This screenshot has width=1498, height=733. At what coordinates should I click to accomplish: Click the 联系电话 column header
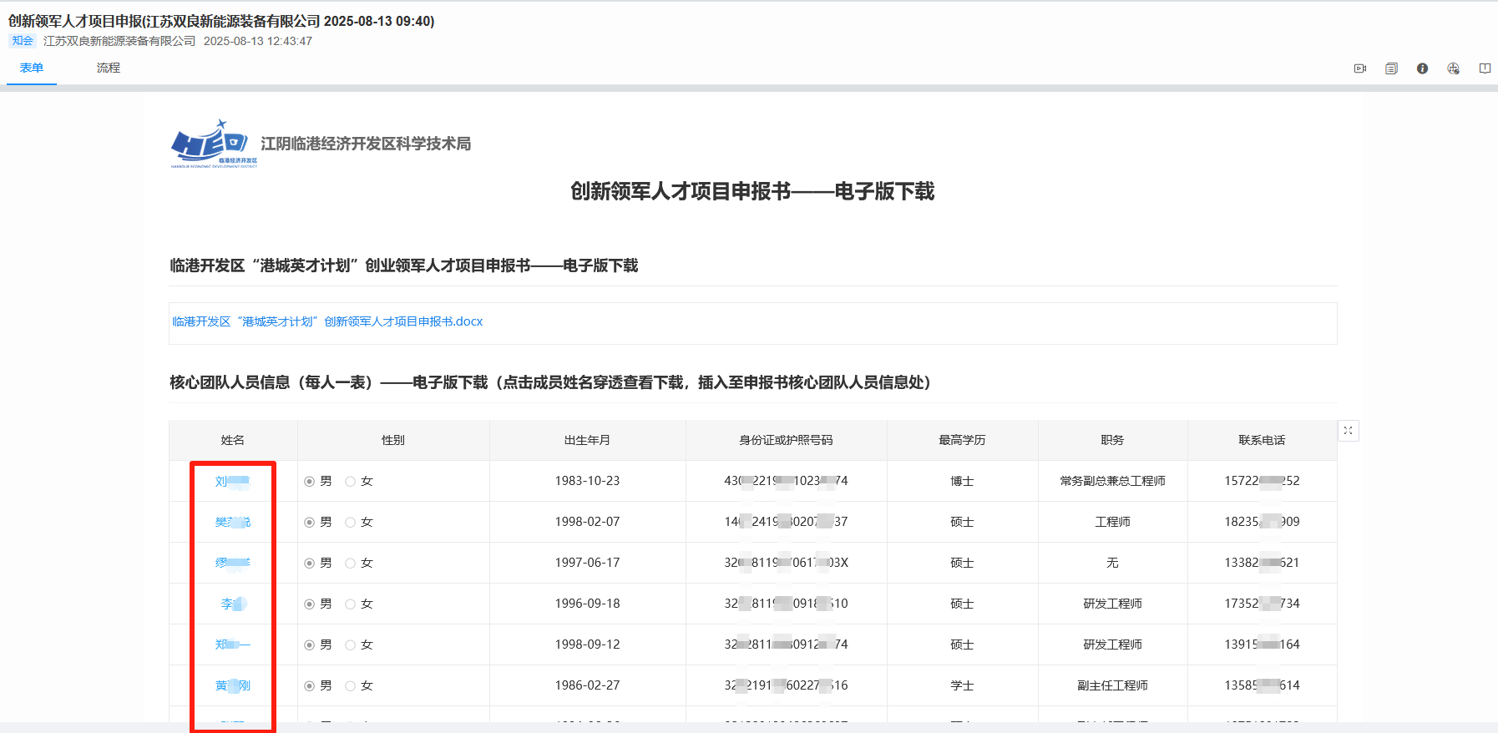[1262, 440]
